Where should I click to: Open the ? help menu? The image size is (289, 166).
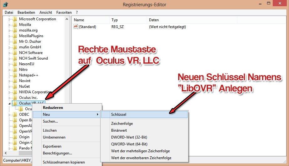click(x=77, y=12)
